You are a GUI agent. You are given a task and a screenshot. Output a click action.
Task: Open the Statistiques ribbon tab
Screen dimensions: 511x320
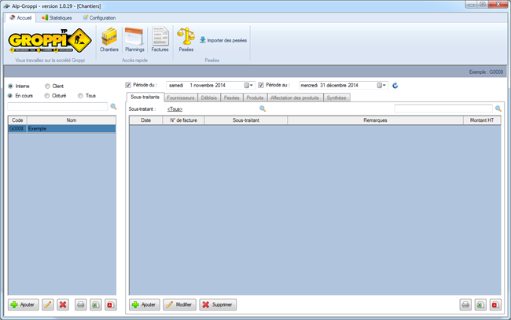56,17
